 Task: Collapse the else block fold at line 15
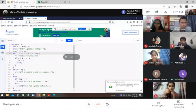coord(10,77)
